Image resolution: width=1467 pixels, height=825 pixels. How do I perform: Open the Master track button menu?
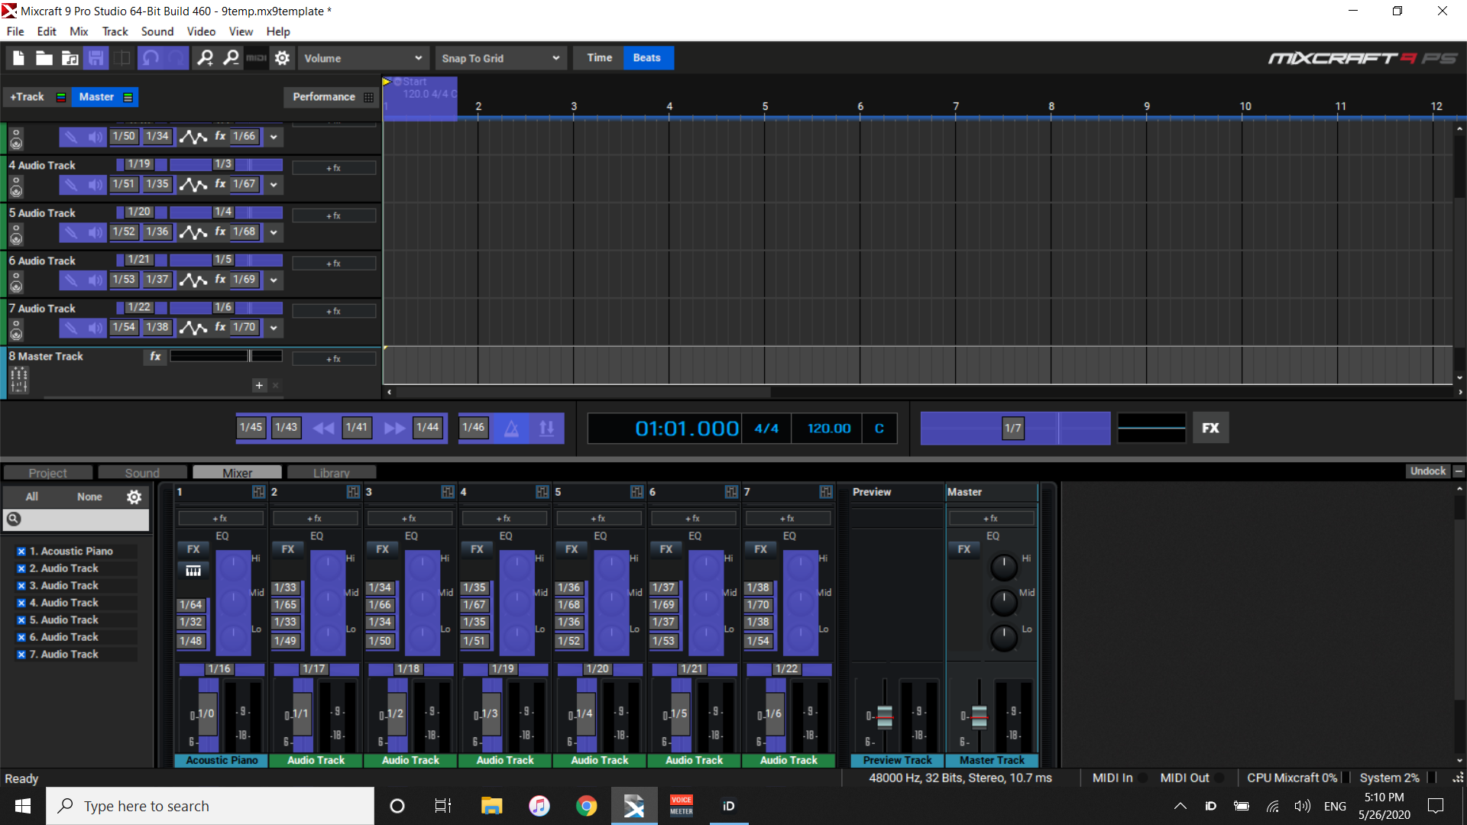point(105,97)
